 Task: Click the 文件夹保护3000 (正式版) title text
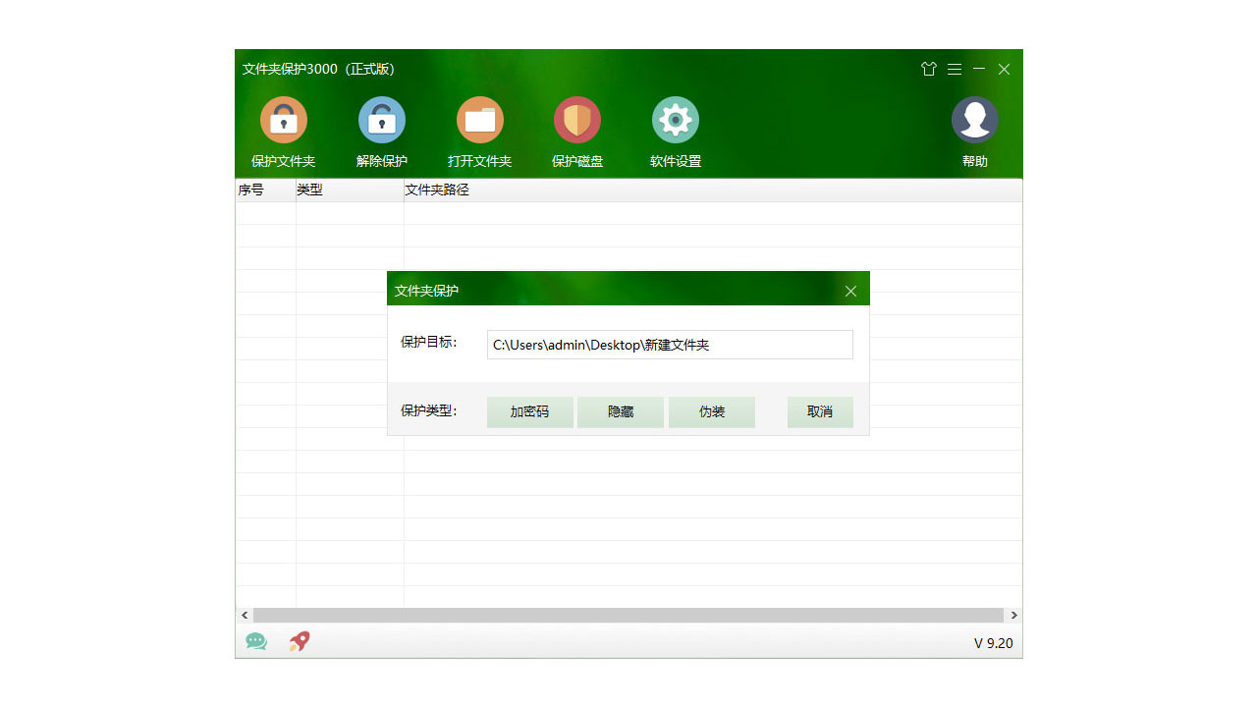[318, 69]
